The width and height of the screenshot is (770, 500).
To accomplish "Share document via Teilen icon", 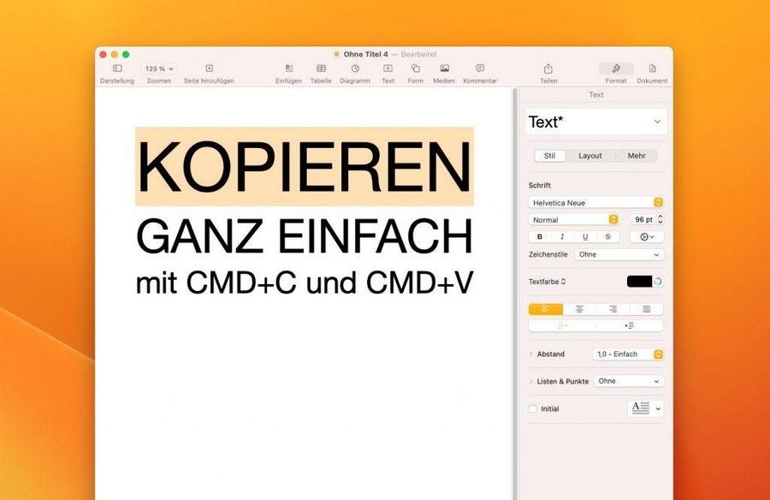I will click(x=548, y=68).
